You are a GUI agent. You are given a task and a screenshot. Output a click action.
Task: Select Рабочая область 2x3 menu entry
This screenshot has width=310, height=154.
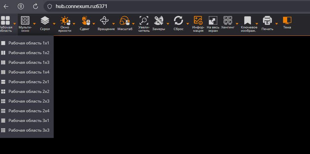point(27,101)
